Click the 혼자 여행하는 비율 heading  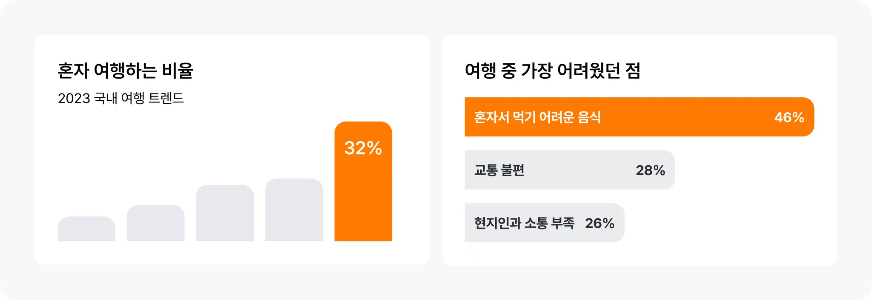click(x=126, y=71)
